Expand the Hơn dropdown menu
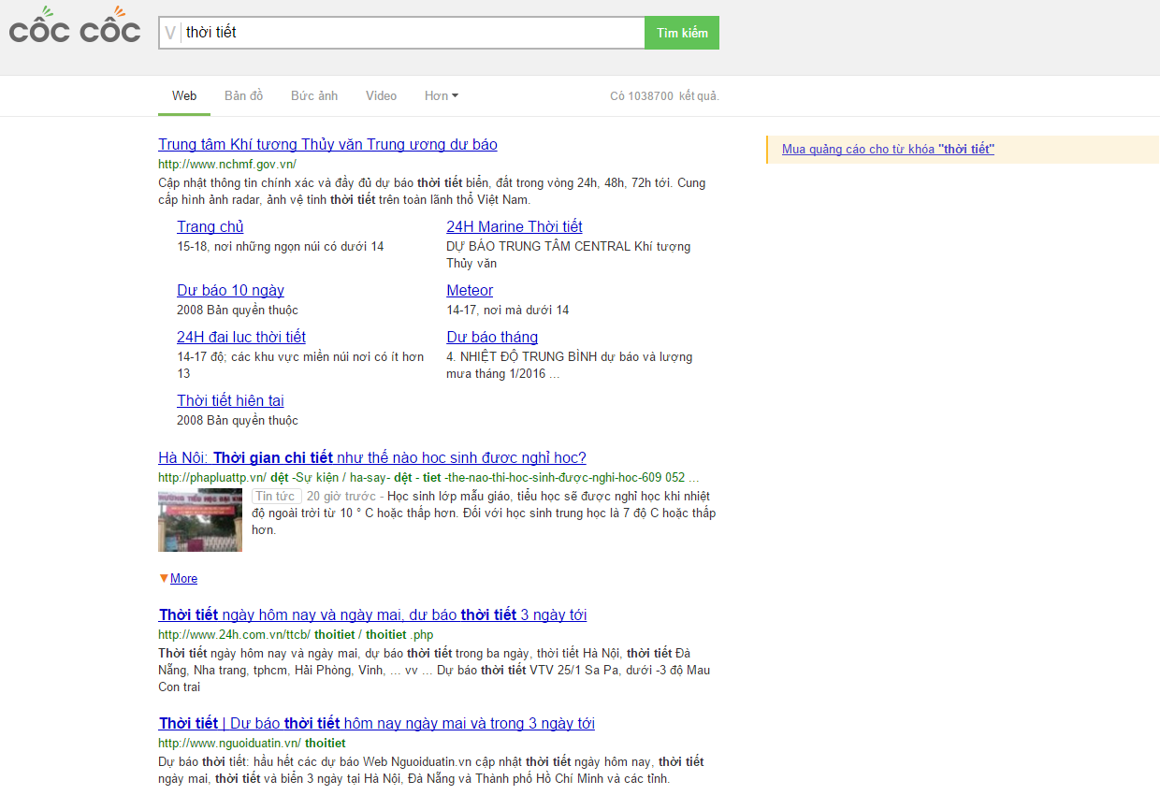This screenshot has width=1160, height=795. coord(442,95)
